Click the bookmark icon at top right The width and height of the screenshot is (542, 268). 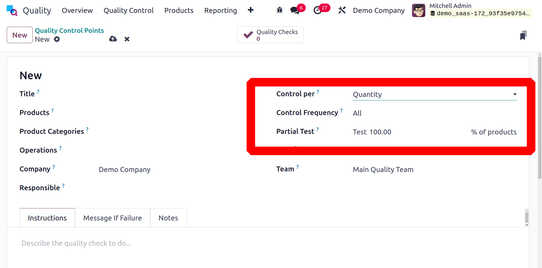pyautogui.click(x=523, y=35)
